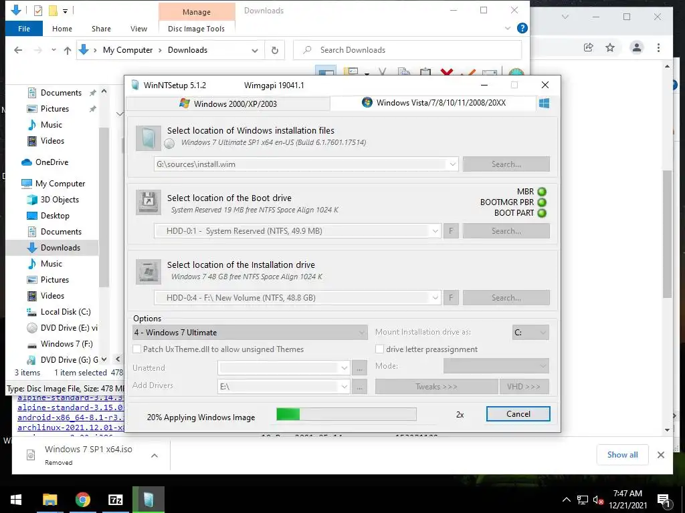Click the network tray icon
Image resolution: width=685 pixels, height=513 pixels.
tap(583, 500)
